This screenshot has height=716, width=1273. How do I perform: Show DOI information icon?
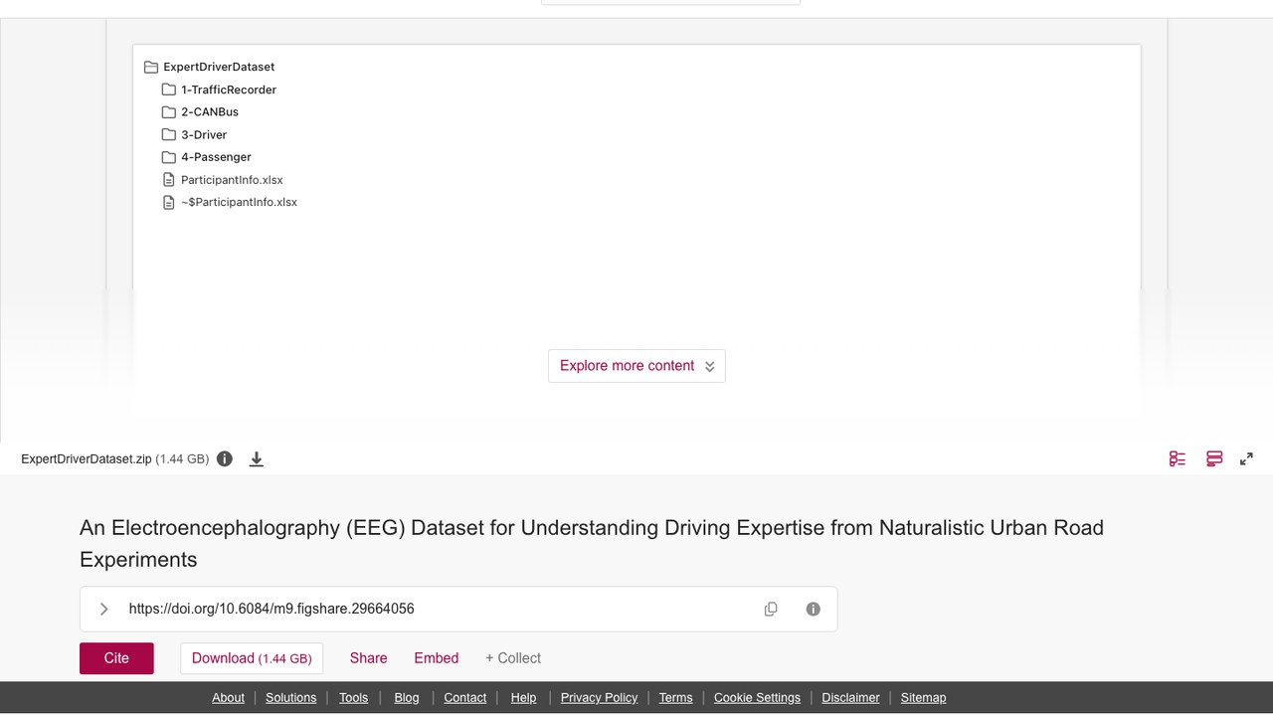click(814, 609)
